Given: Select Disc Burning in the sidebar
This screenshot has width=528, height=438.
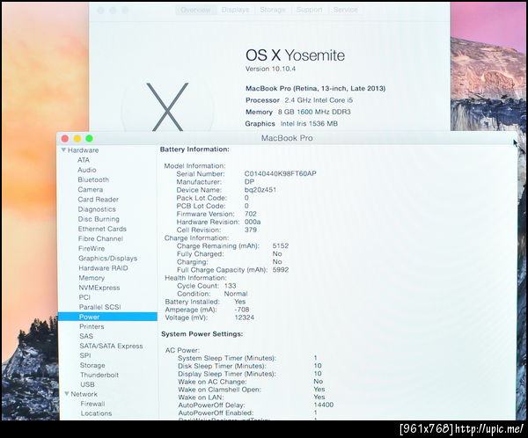Looking at the screenshot, I should click(99, 219).
